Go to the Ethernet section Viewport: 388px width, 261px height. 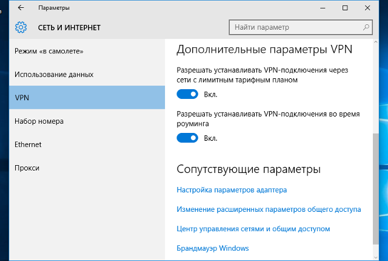coord(28,144)
